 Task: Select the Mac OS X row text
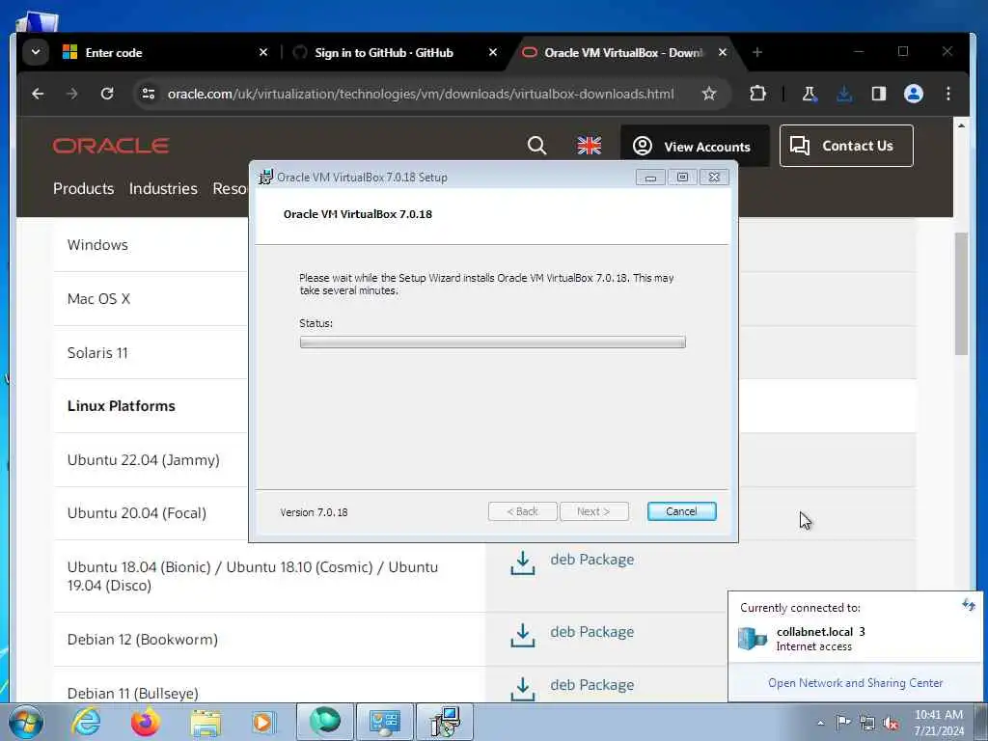click(x=99, y=299)
